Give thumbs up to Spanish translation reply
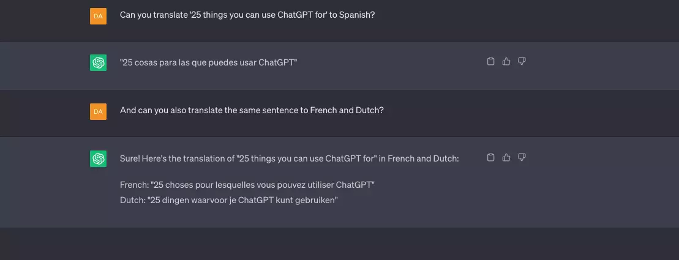Viewport: 679px width, 260px height. click(506, 61)
